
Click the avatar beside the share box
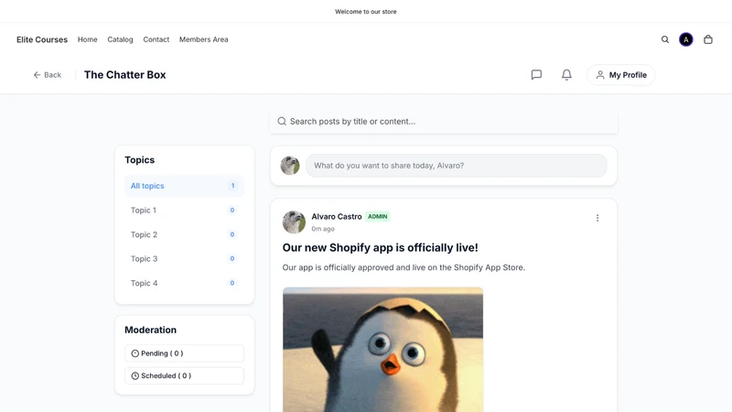click(x=290, y=166)
